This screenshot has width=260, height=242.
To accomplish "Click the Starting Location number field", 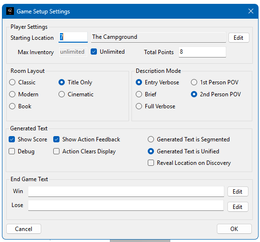I will tap(73, 37).
